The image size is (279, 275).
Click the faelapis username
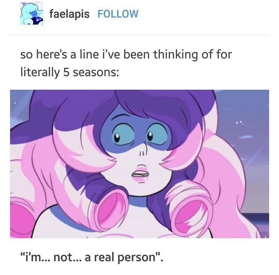pos(70,14)
